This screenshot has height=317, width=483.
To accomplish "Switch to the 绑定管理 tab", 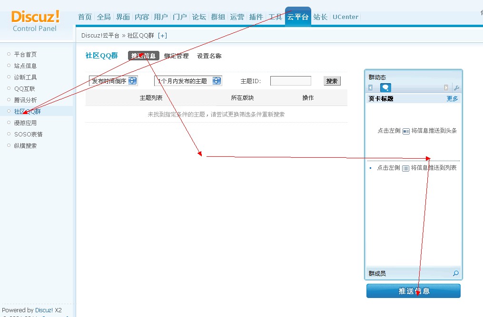I will (176, 56).
